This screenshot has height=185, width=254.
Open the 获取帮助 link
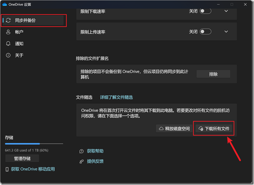[95, 151]
